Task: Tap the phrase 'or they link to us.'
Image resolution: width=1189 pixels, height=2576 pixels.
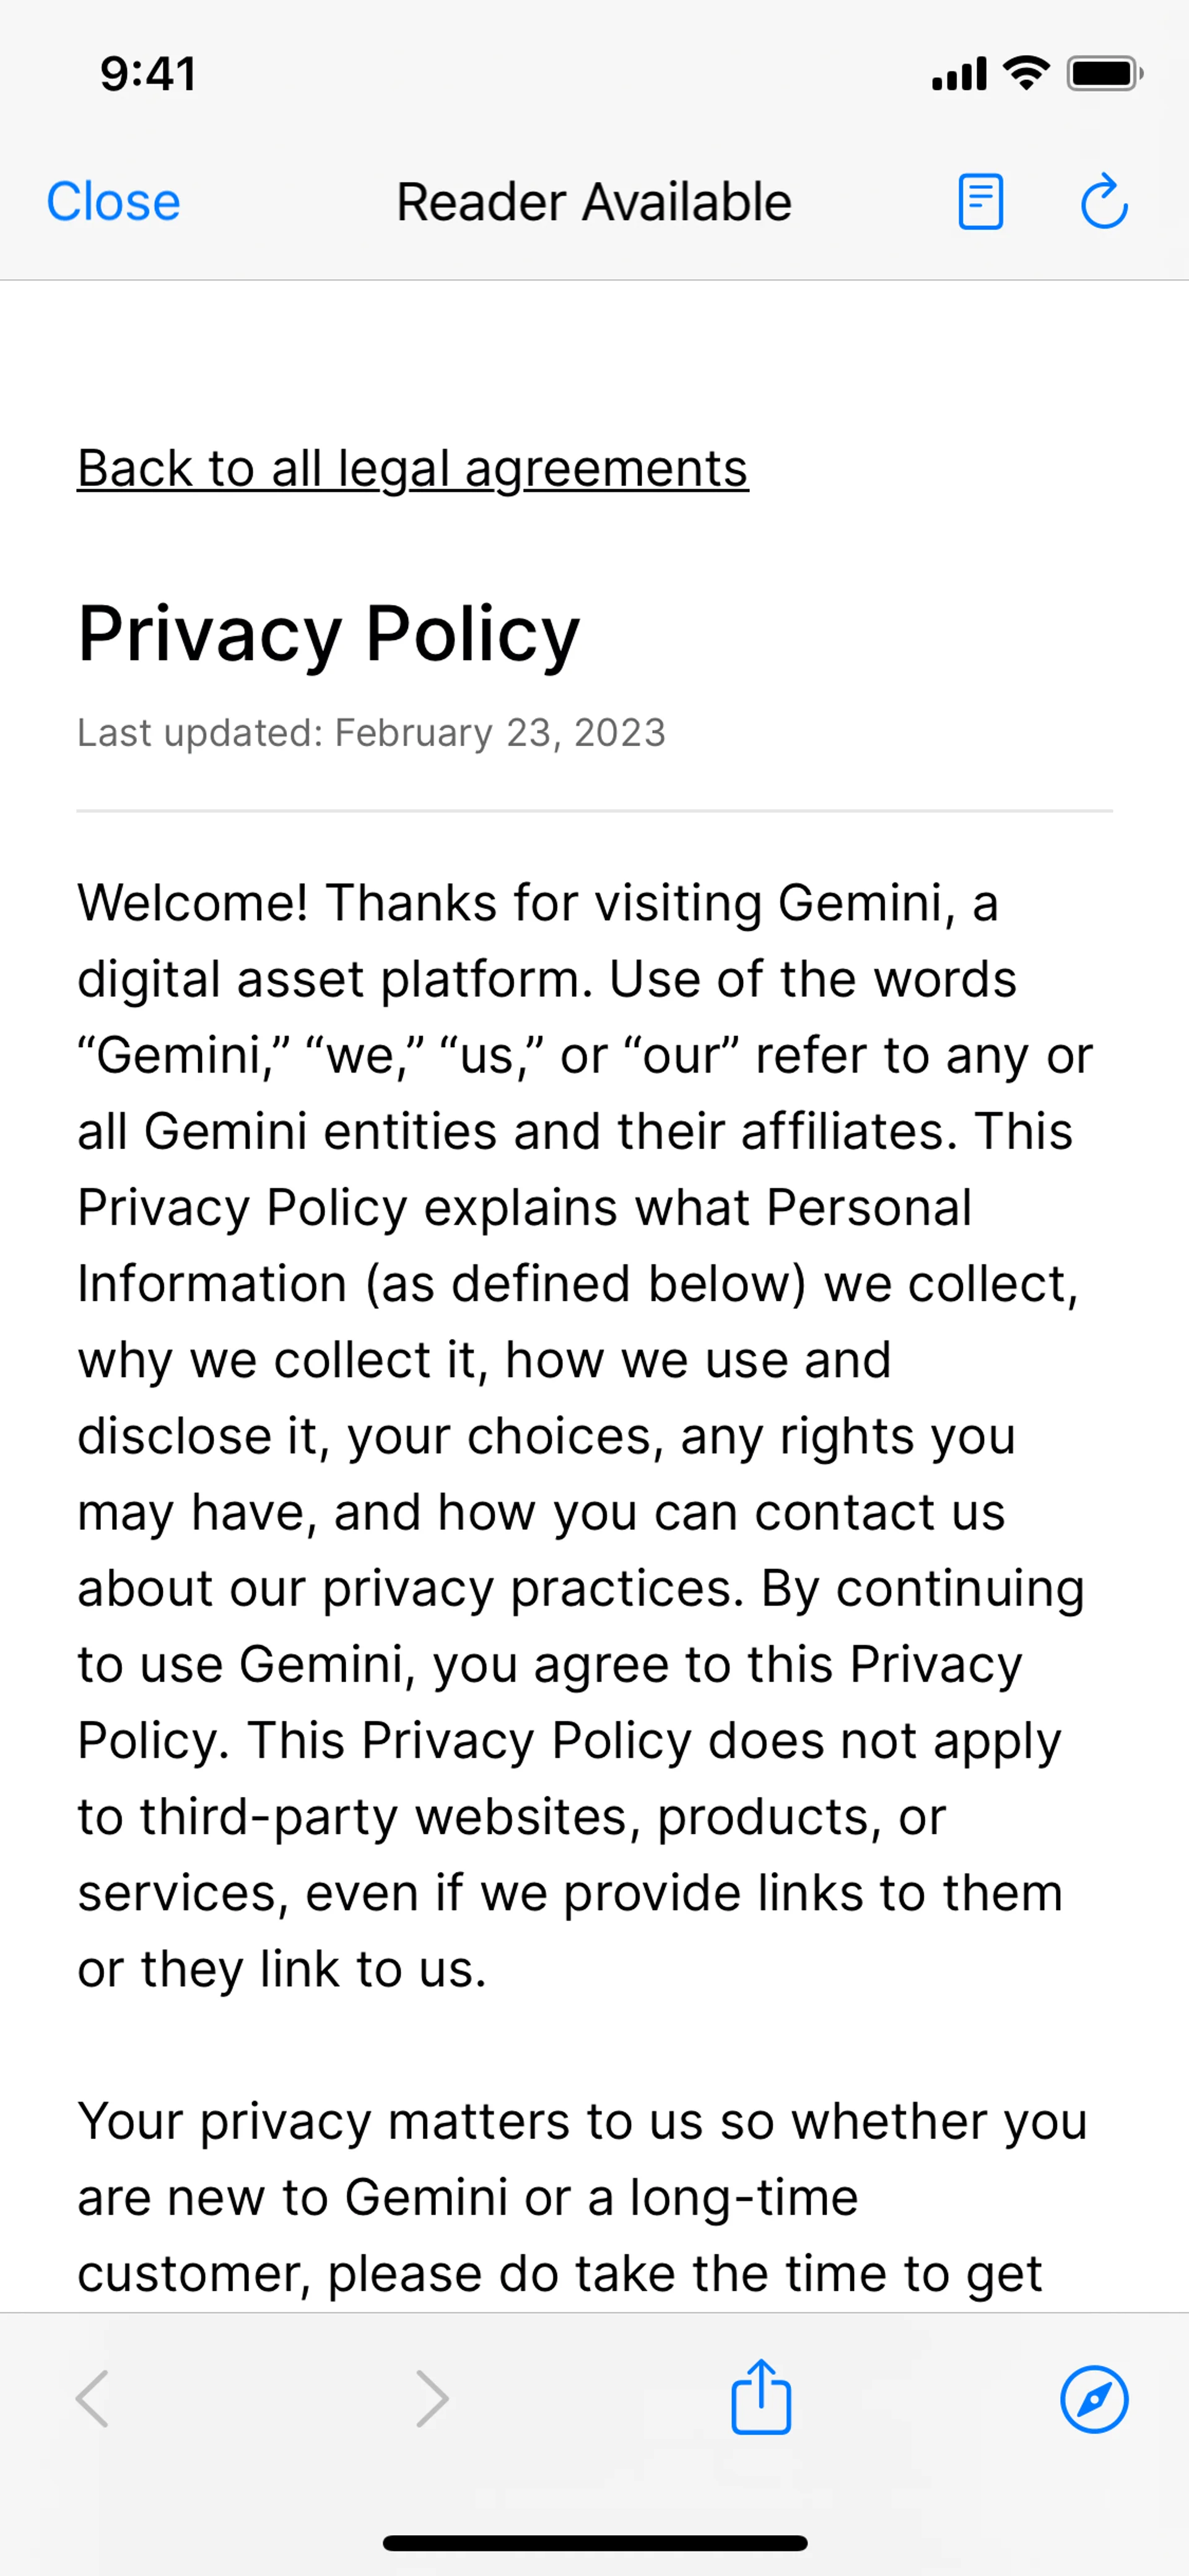Action: pos(282,1969)
